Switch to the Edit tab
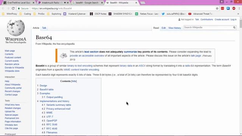The image size is (242, 136). tap(164, 28)
